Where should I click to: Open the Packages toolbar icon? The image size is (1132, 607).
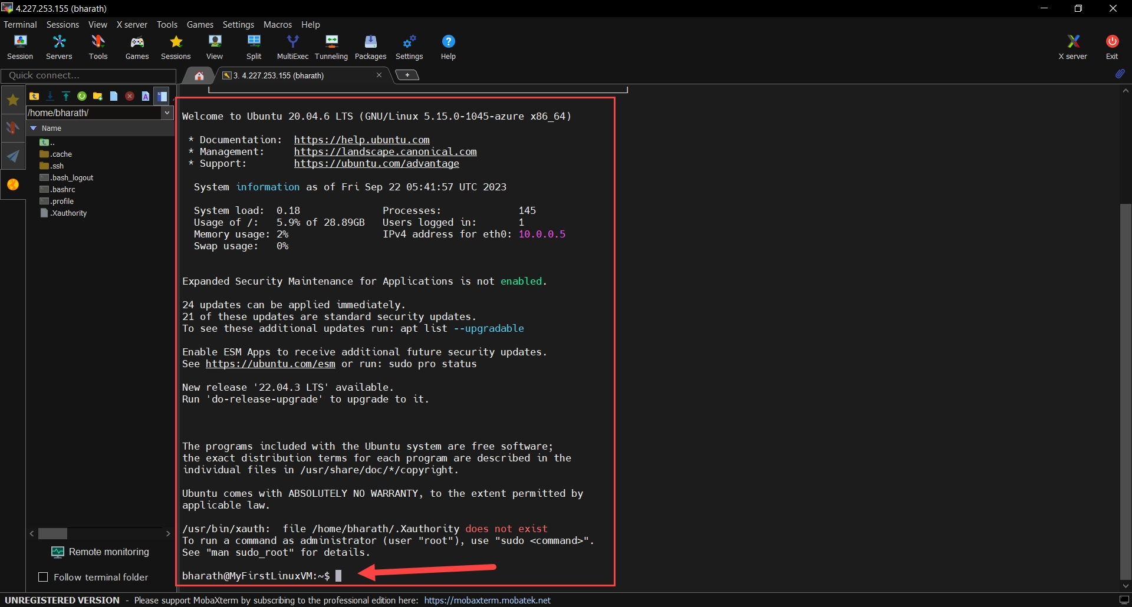click(x=370, y=47)
